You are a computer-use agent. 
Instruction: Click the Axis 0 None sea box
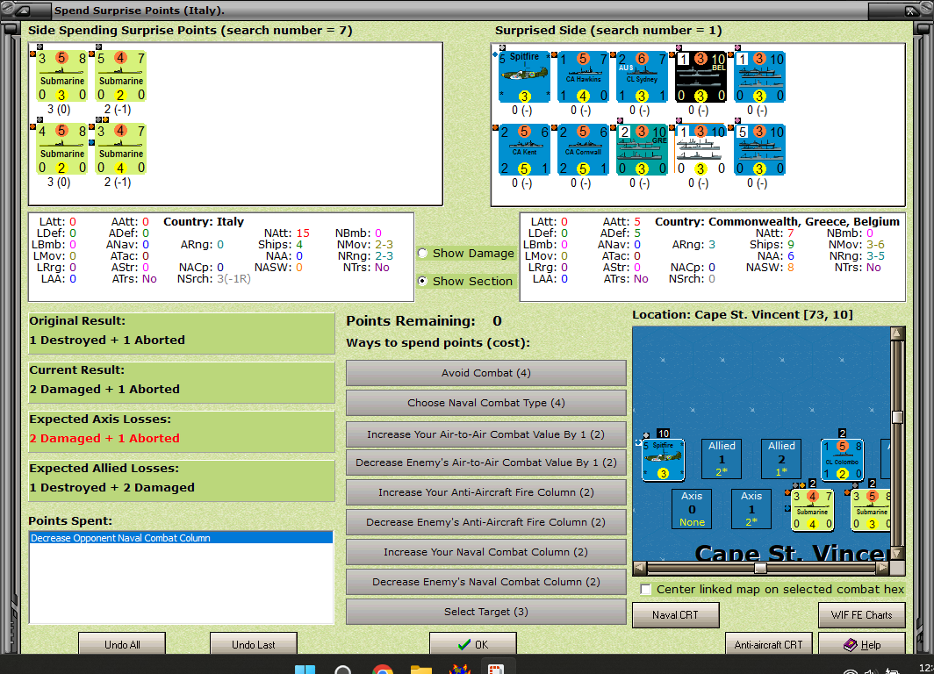point(692,509)
